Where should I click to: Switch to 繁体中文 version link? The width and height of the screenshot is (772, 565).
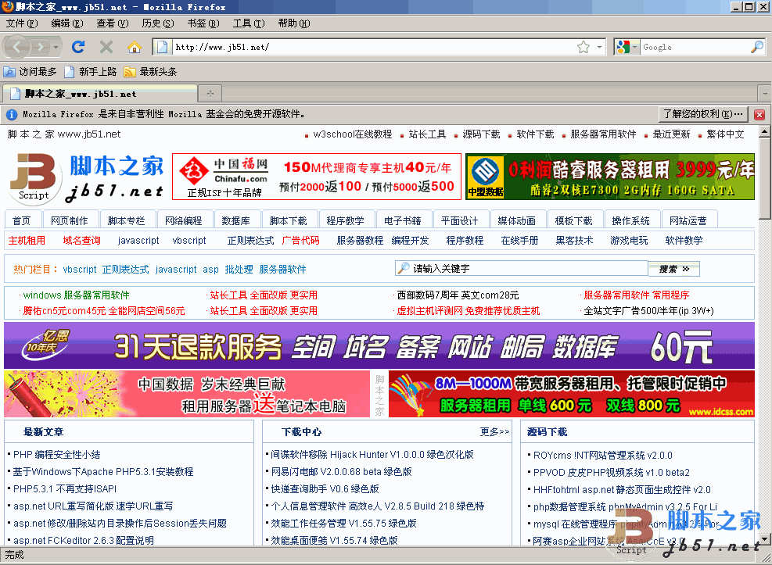725,134
